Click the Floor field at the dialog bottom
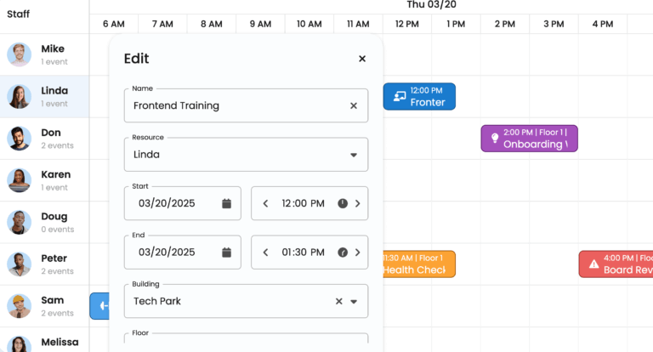 click(246, 338)
